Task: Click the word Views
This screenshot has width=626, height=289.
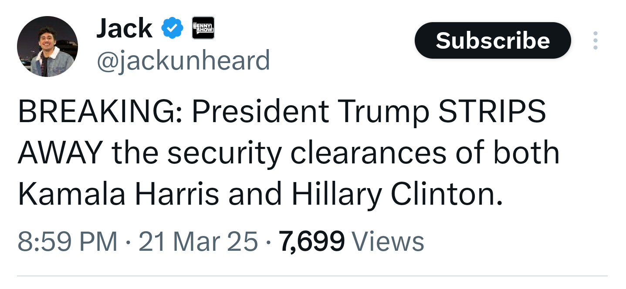Action: (387, 242)
